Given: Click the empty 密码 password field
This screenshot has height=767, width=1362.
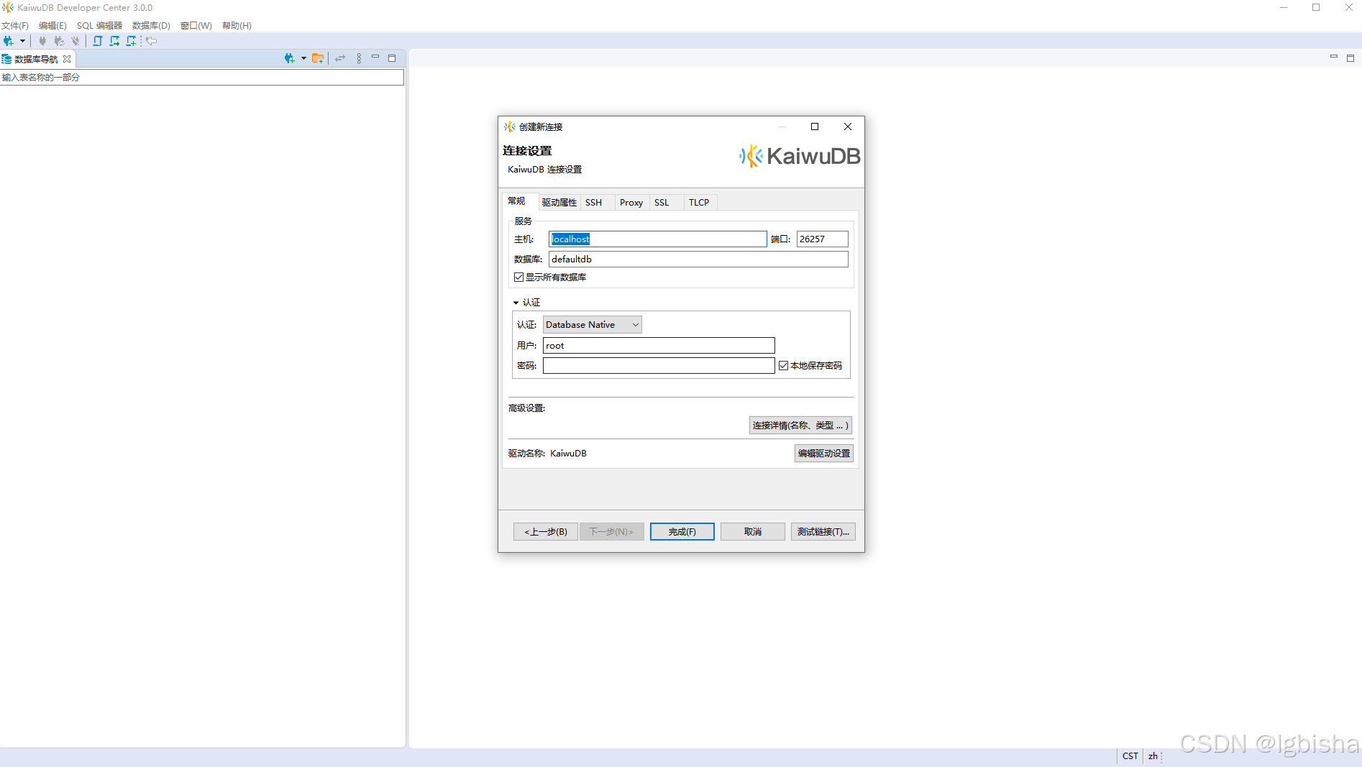Looking at the screenshot, I should coord(659,366).
